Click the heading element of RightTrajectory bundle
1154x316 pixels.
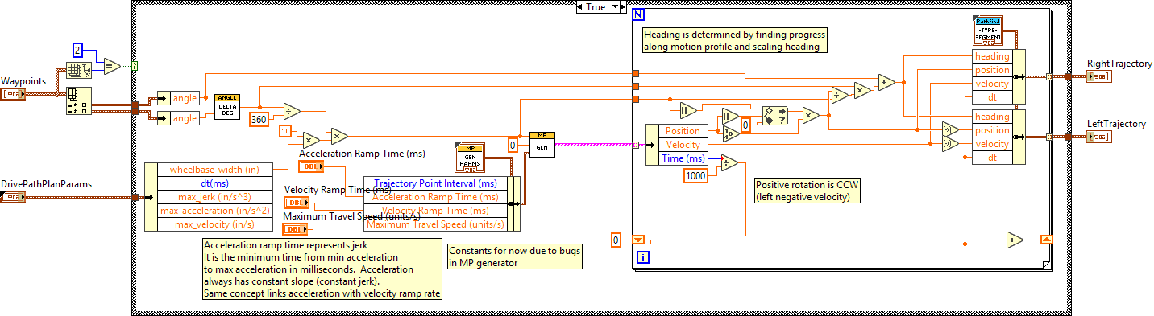pos(992,56)
